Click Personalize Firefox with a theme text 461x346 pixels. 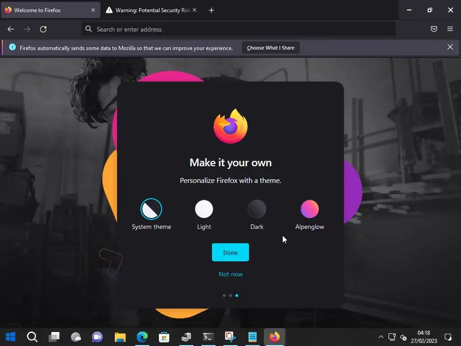pos(230,180)
